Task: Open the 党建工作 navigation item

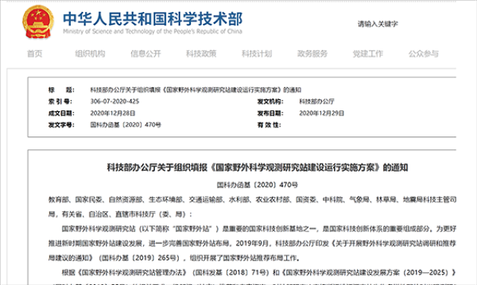Action: point(367,54)
